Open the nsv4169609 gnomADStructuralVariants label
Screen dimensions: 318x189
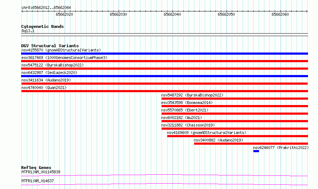pos(207,133)
